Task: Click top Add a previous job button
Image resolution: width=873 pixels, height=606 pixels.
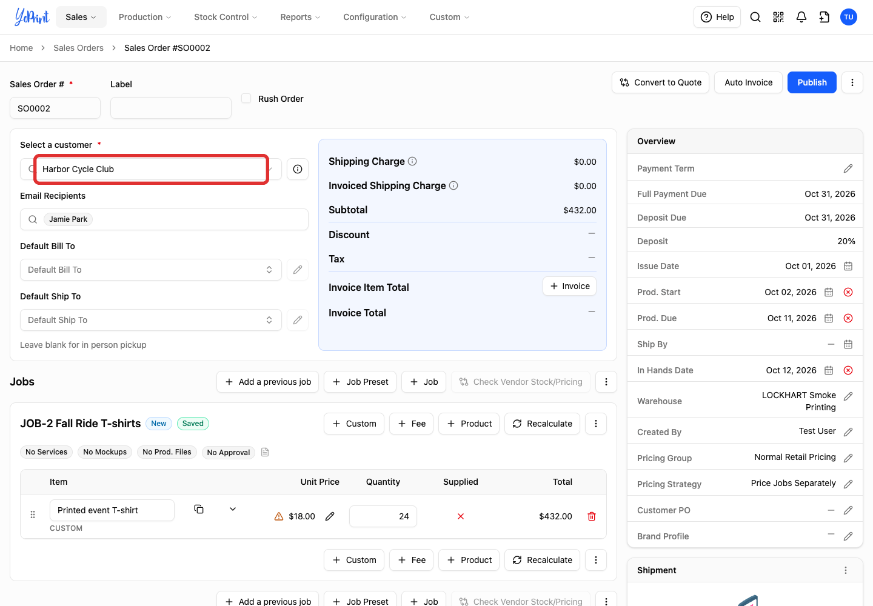Action: pyautogui.click(x=268, y=382)
